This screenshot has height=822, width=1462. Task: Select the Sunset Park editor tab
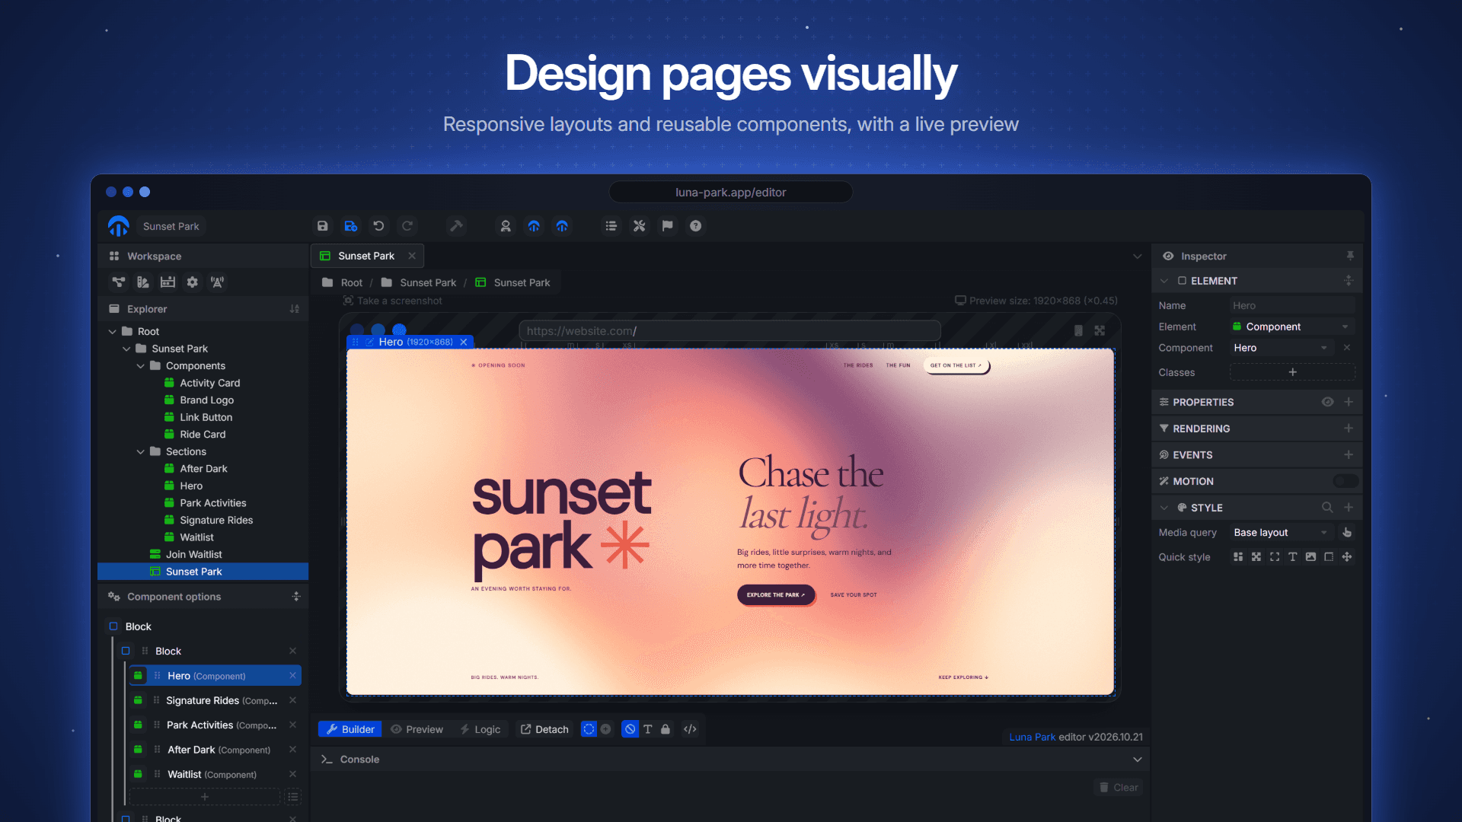(367, 256)
